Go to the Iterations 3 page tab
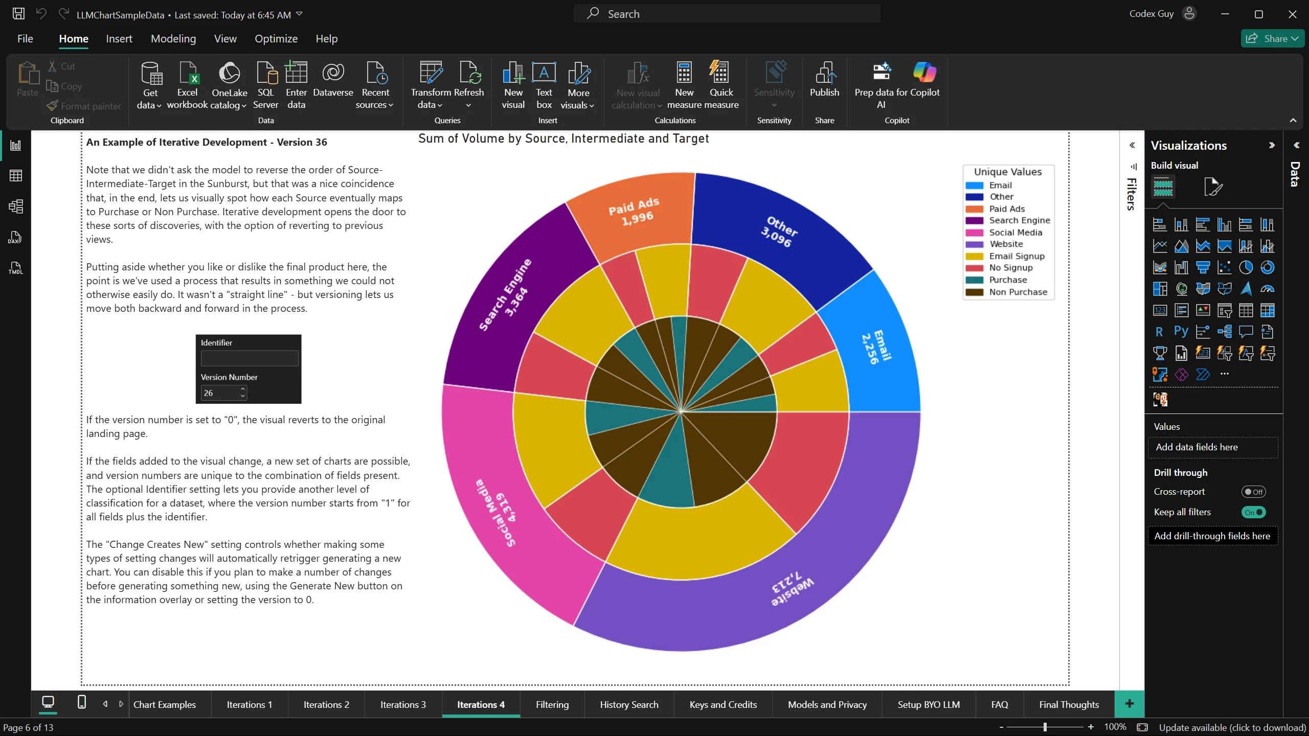The width and height of the screenshot is (1309, 736). click(403, 704)
